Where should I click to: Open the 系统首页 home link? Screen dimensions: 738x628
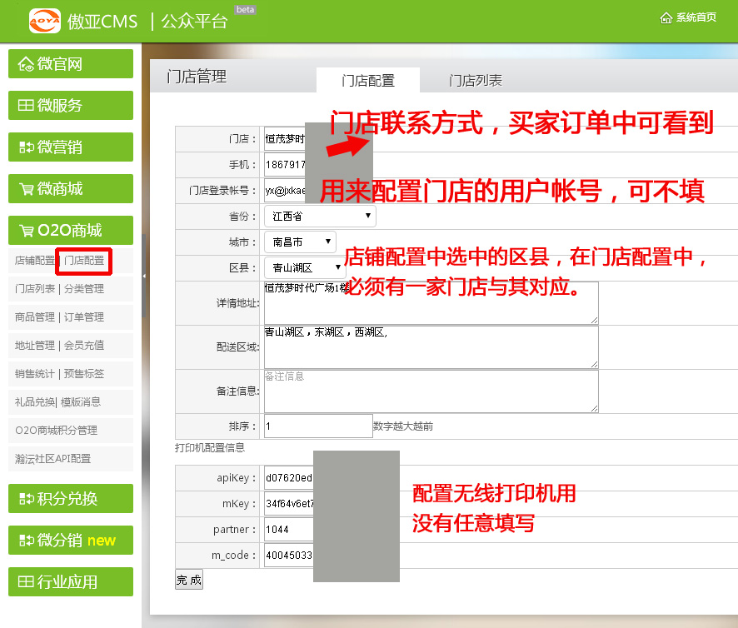(x=688, y=17)
